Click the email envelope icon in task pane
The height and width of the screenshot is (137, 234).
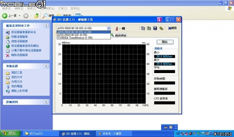pos(8,51)
